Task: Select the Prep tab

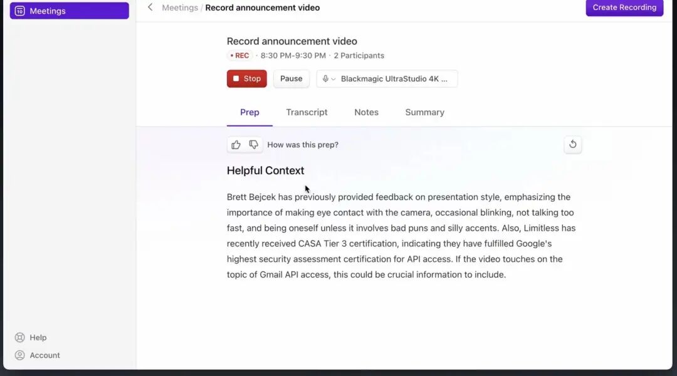Action: (249, 112)
